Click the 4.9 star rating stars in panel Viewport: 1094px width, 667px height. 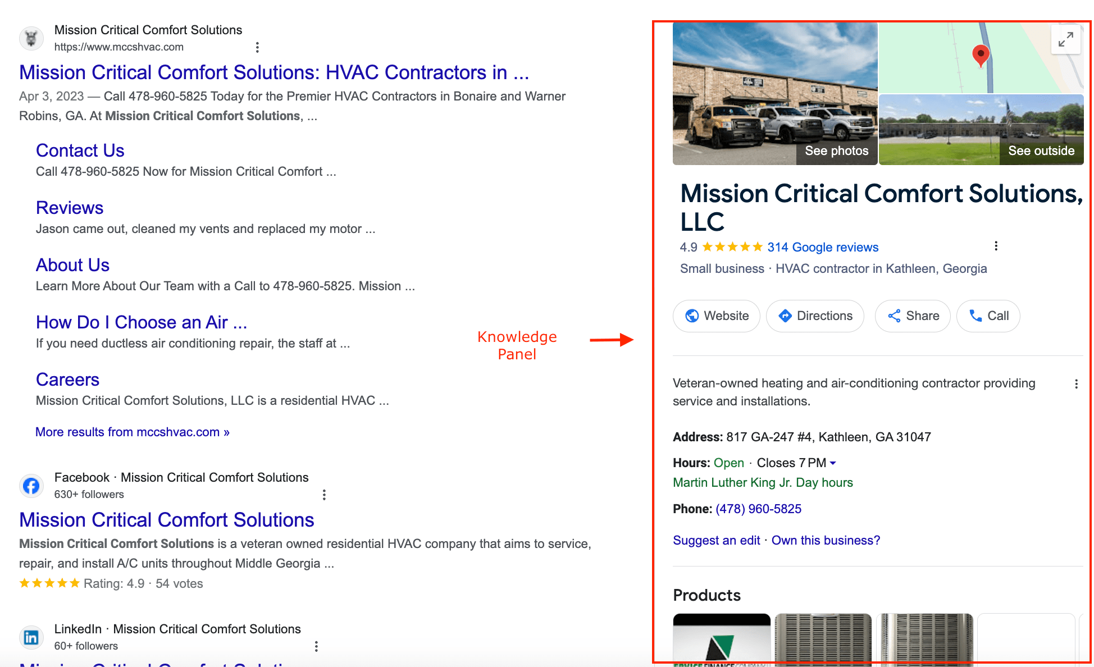pyautogui.click(x=732, y=247)
